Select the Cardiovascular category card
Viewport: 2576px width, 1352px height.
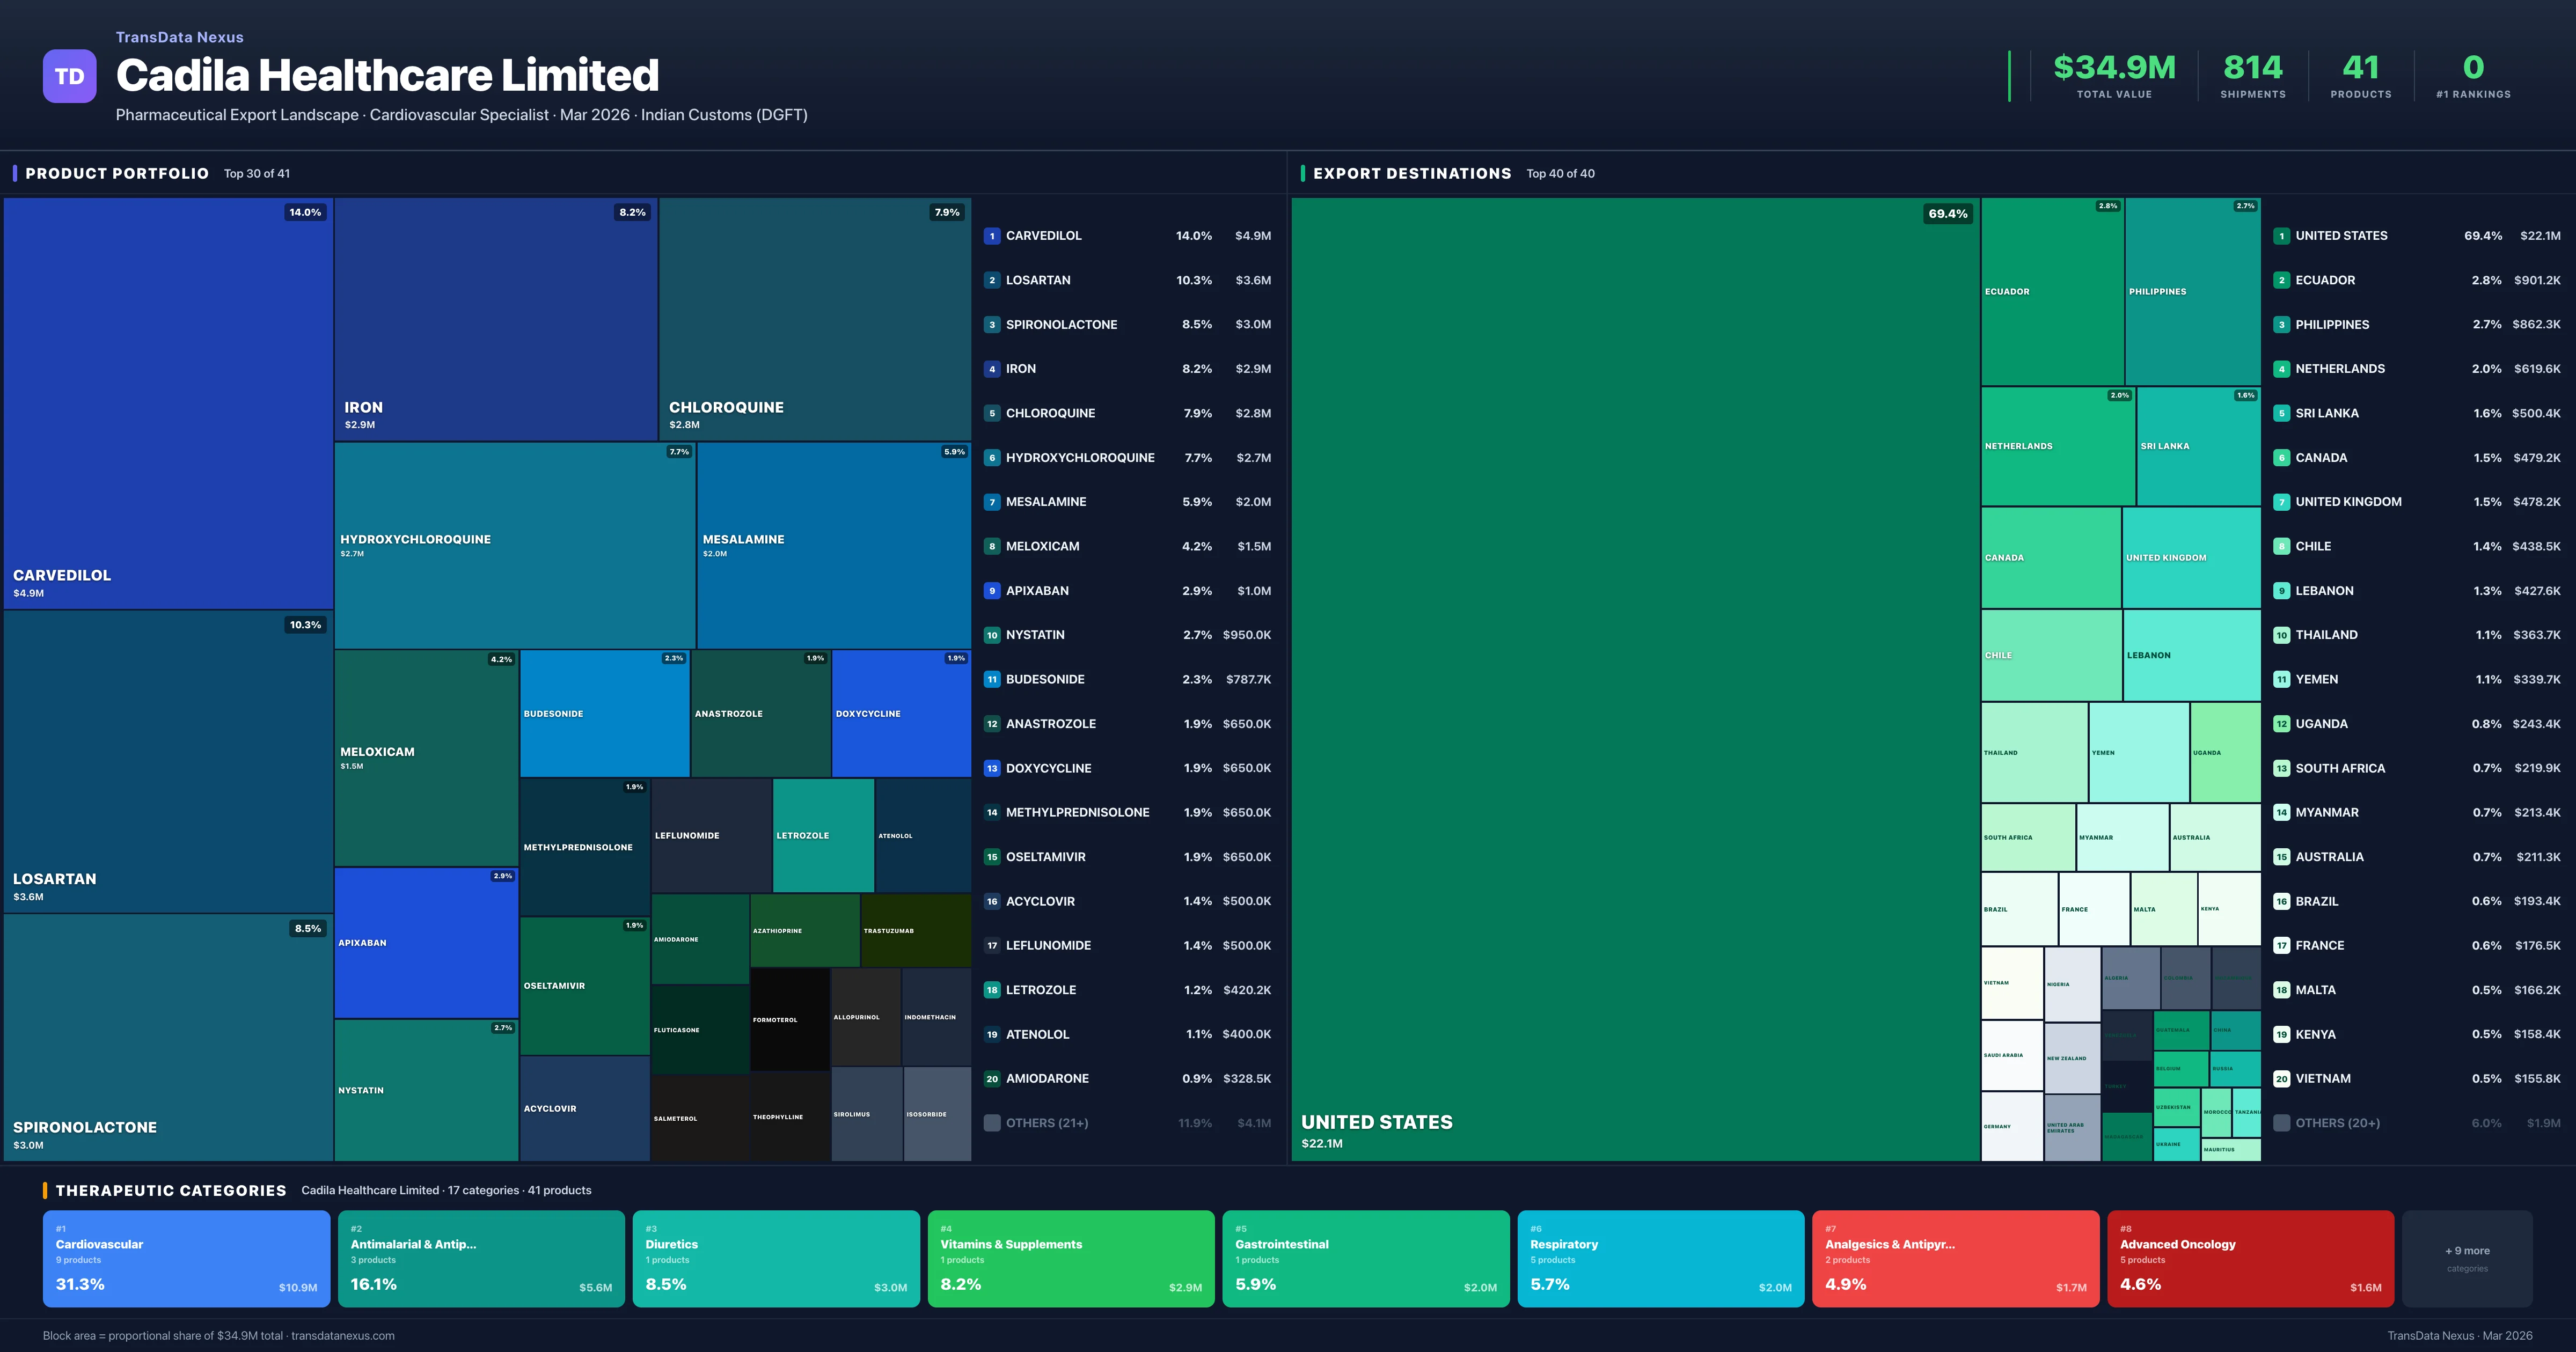[x=186, y=1258]
